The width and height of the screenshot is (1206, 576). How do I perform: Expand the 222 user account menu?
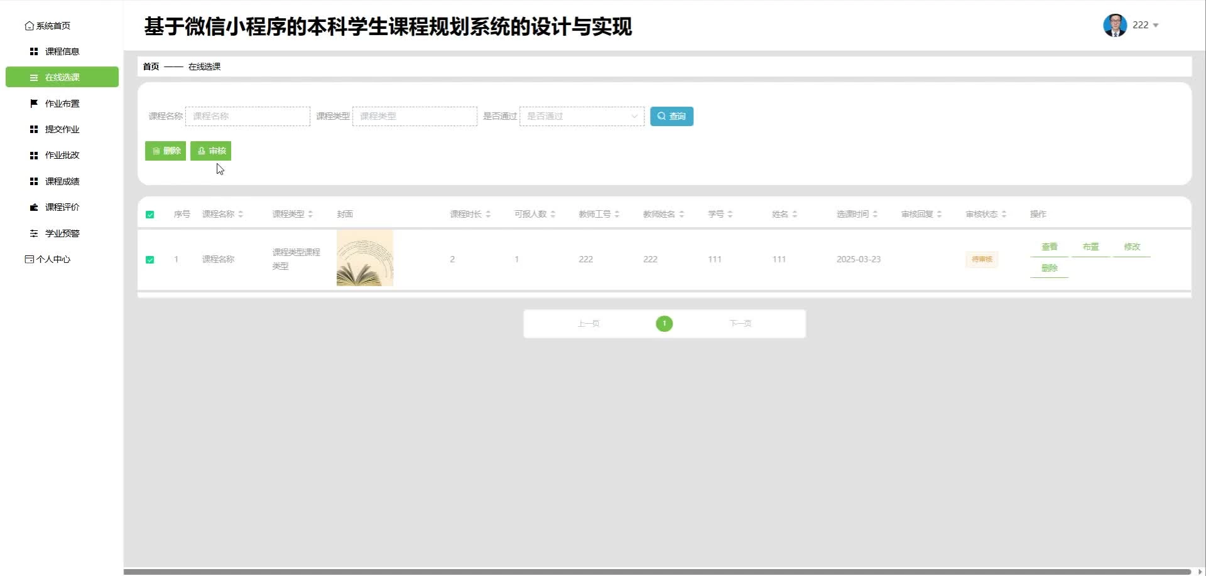coord(1146,25)
